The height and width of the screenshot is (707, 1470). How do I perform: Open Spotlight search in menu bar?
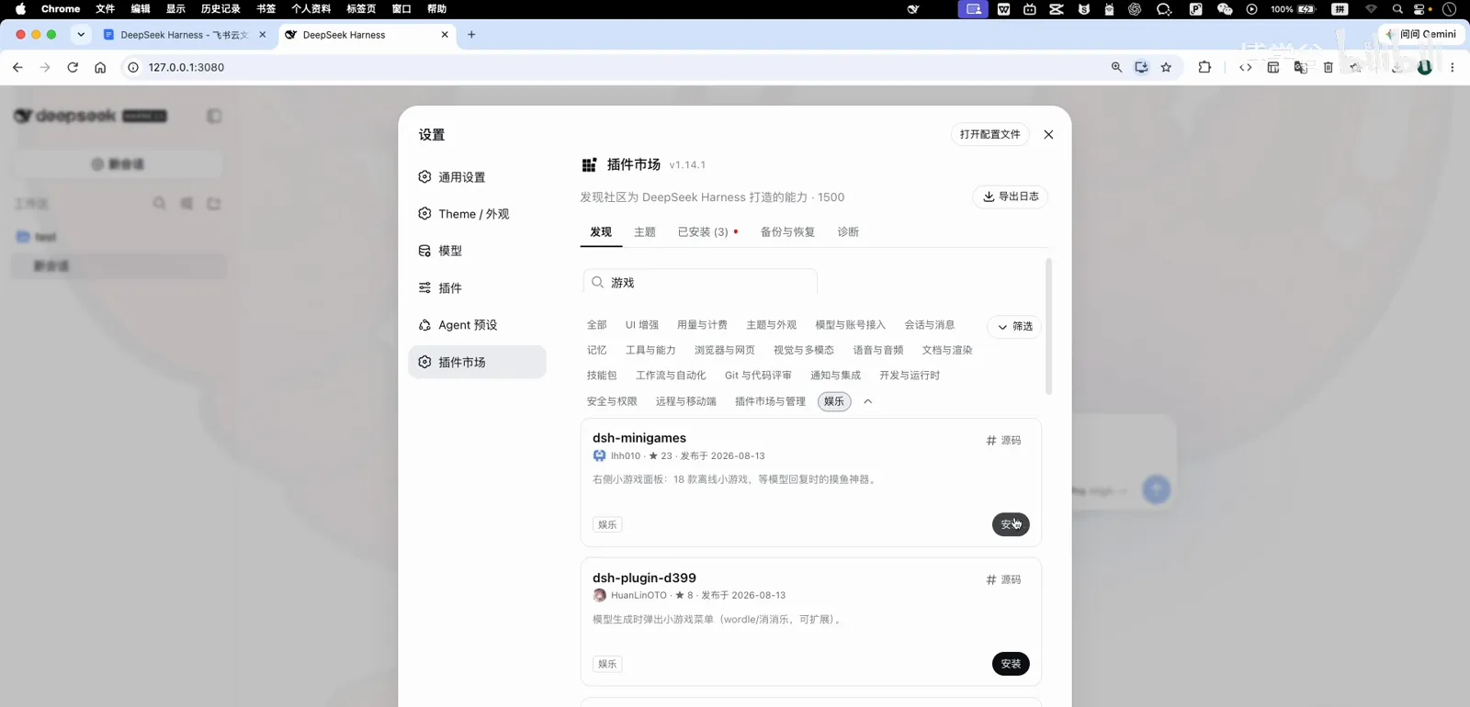(1397, 9)
